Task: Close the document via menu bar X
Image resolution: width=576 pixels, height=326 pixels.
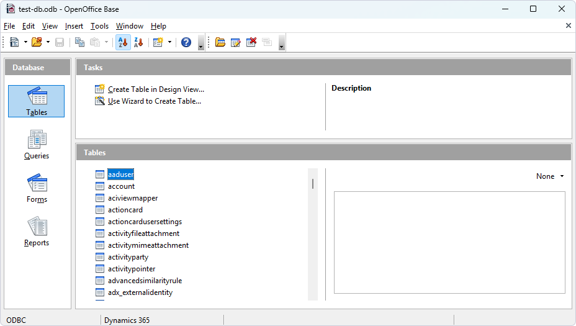Action: coord(569,25)
